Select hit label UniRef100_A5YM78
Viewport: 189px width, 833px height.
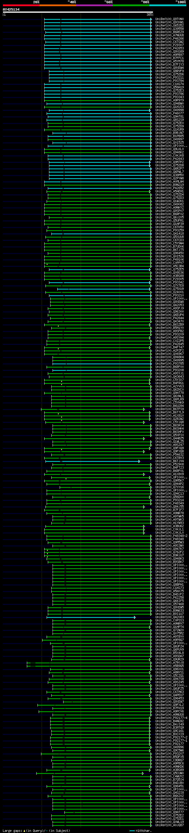coord(170,61)
